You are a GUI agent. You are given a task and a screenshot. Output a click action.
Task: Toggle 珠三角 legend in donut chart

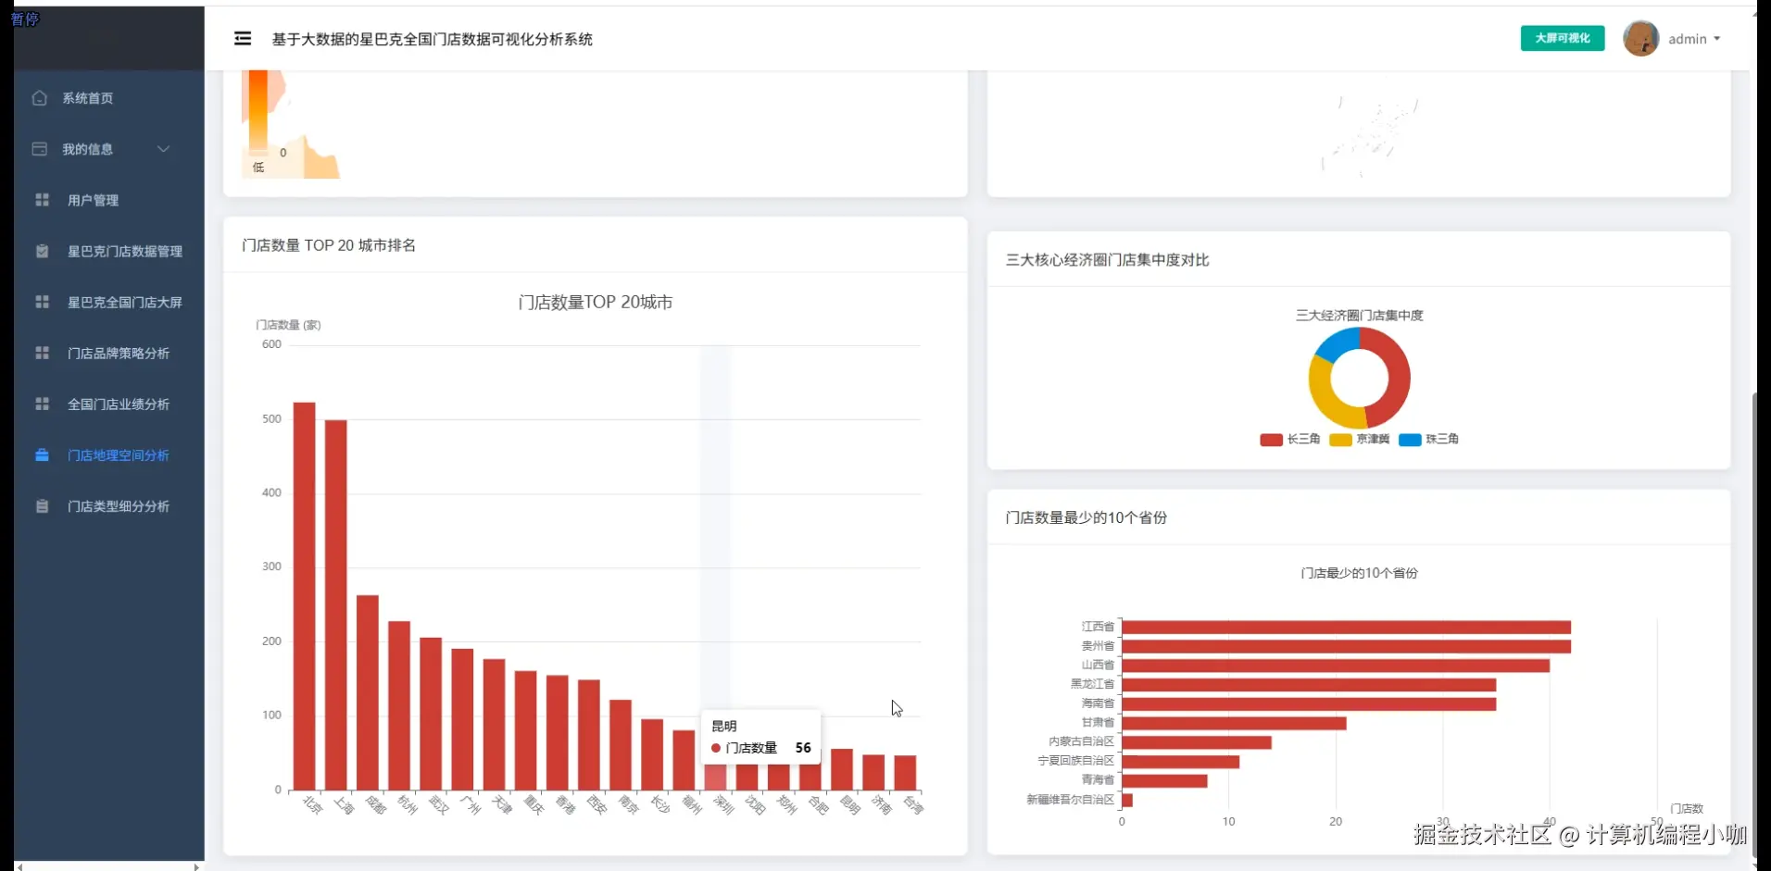(x=1428, y=439)
